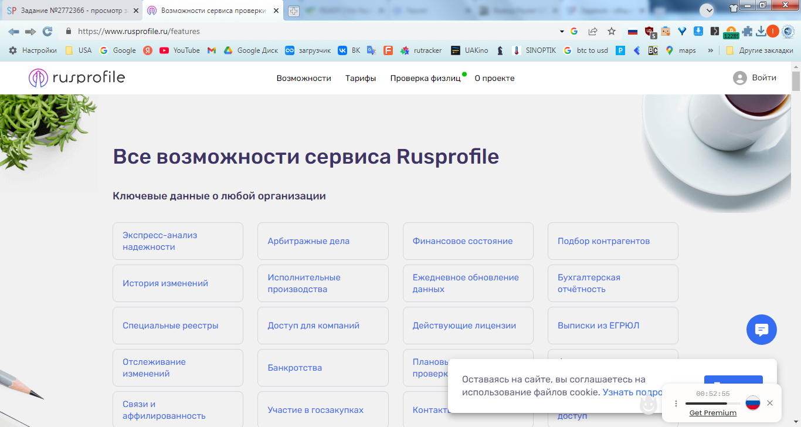Open the btc to usd bookmark
This screenshot has width=801, height=427.
pos(586,50)
